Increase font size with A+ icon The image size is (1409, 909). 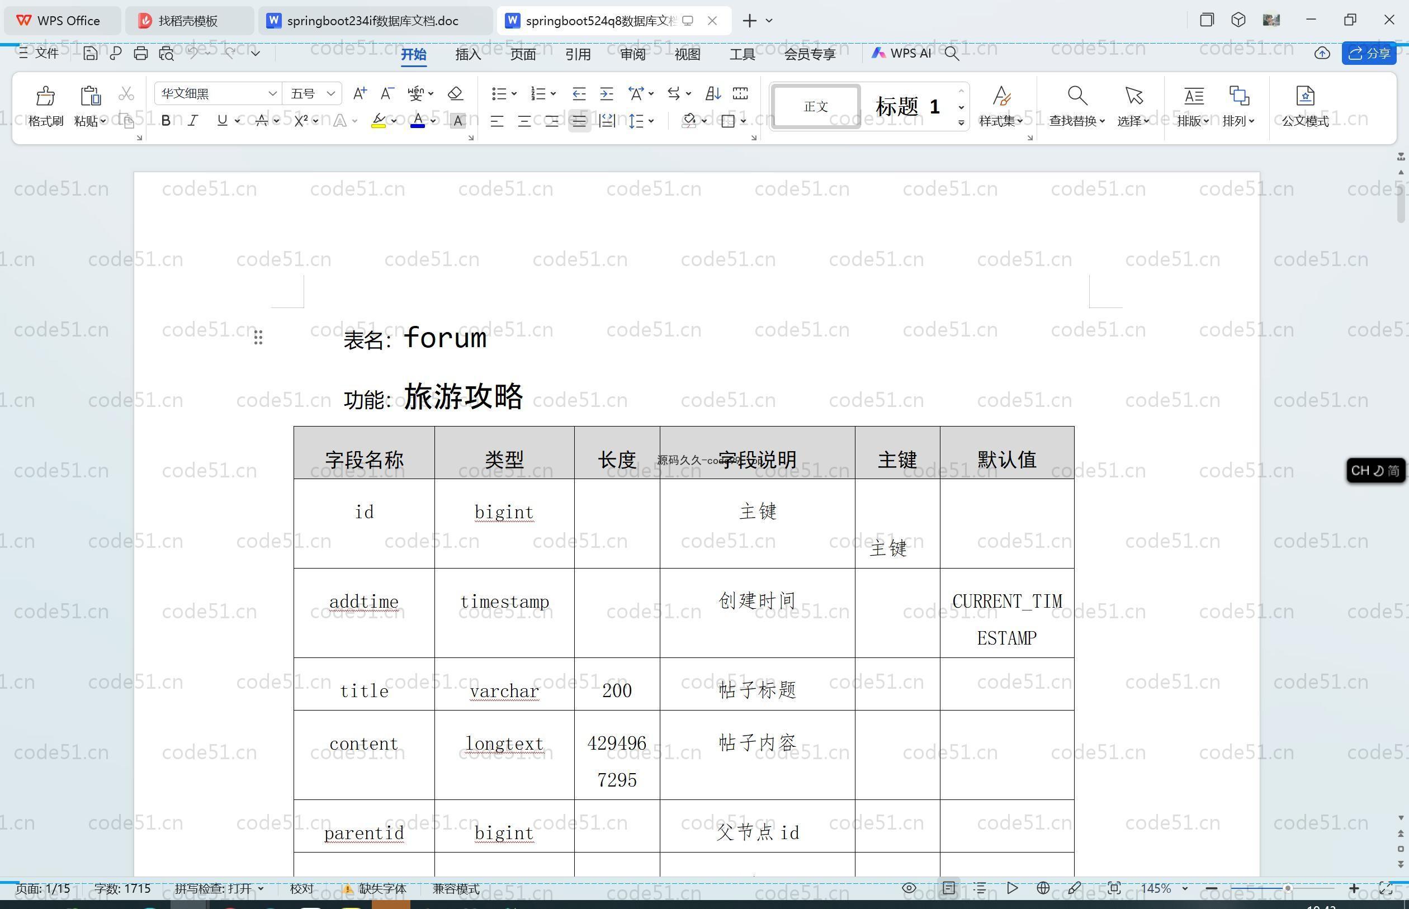360,93
